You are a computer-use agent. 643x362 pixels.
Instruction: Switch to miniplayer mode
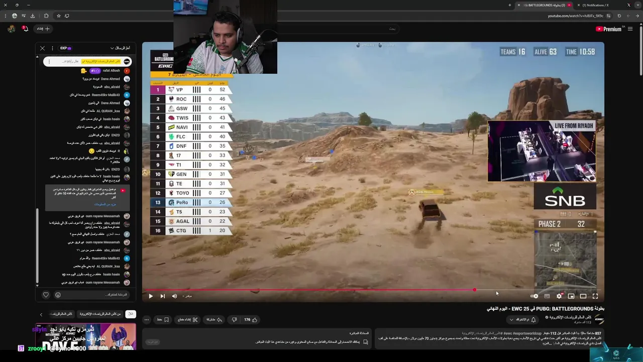coord(571,296)
